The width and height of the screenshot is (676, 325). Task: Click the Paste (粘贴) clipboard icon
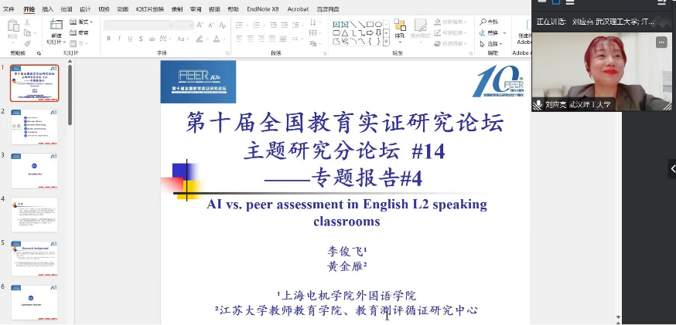13,29
